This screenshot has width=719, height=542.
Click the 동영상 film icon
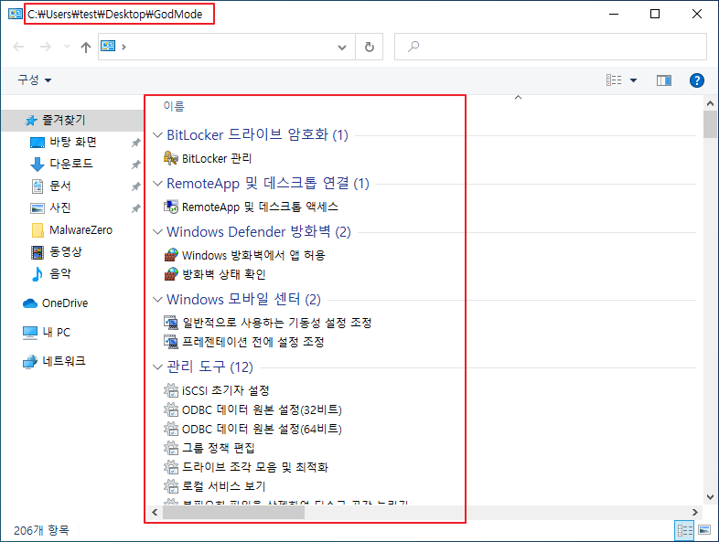tap(38, 252)
